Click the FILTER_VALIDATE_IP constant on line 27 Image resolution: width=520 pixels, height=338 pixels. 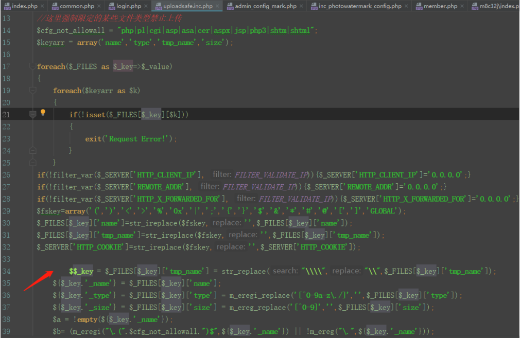coord(259,187)
